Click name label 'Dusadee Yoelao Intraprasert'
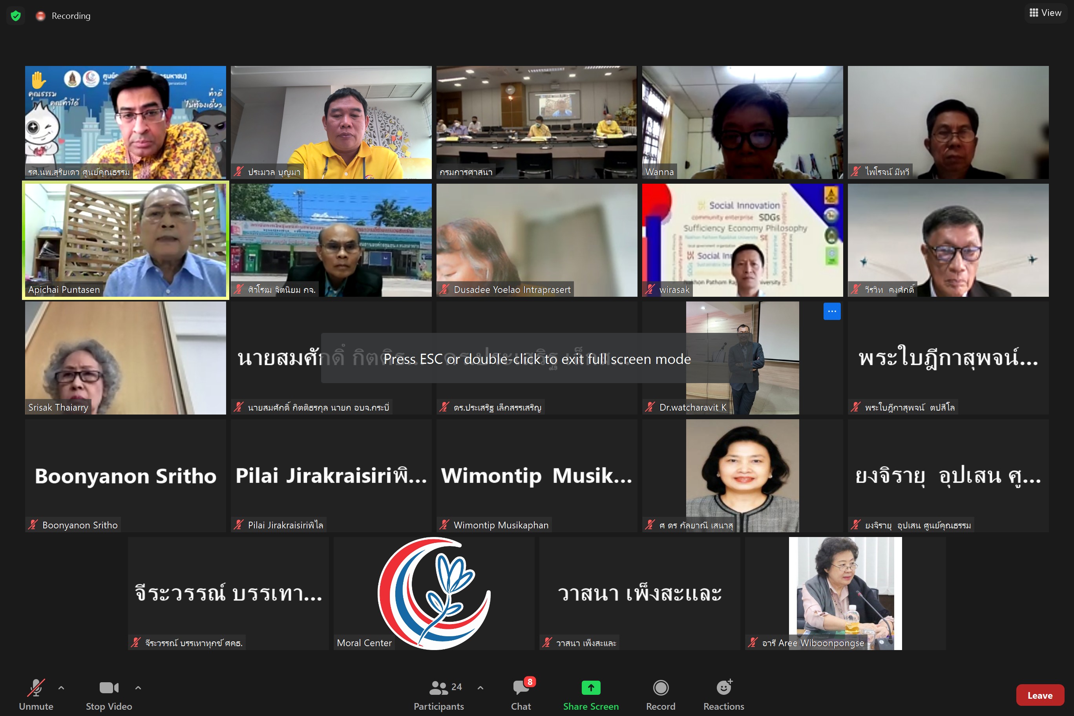 [x=512, y=290]
